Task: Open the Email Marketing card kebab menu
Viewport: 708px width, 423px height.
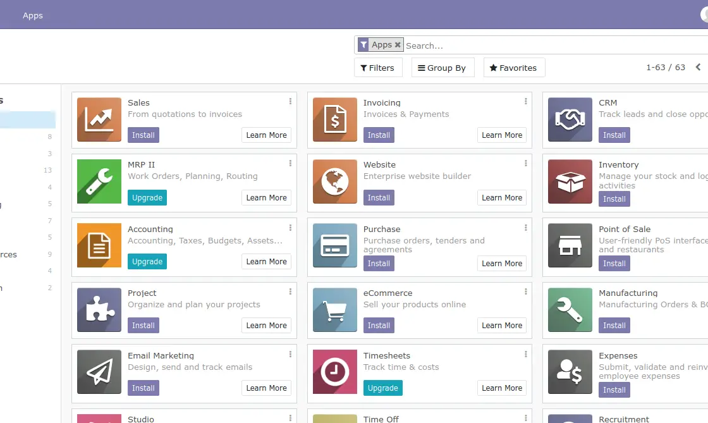Action: coord(290,354)
